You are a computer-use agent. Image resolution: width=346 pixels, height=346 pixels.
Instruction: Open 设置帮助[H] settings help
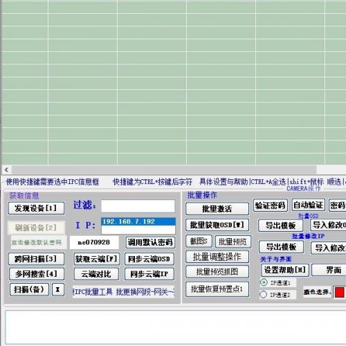285,270
